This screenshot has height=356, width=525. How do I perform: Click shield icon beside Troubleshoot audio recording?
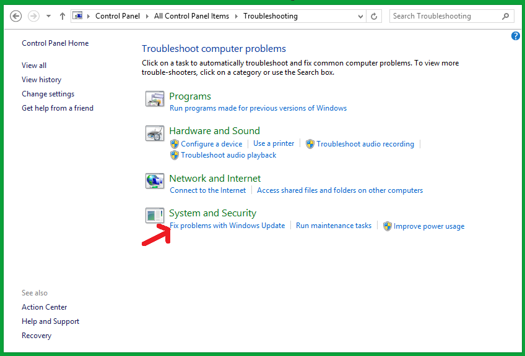[310, 144]
